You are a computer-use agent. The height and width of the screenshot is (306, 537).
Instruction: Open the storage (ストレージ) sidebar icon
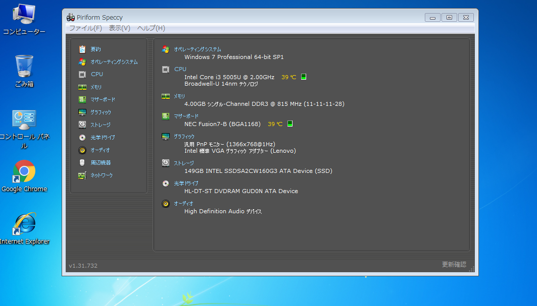click(82, 125)
